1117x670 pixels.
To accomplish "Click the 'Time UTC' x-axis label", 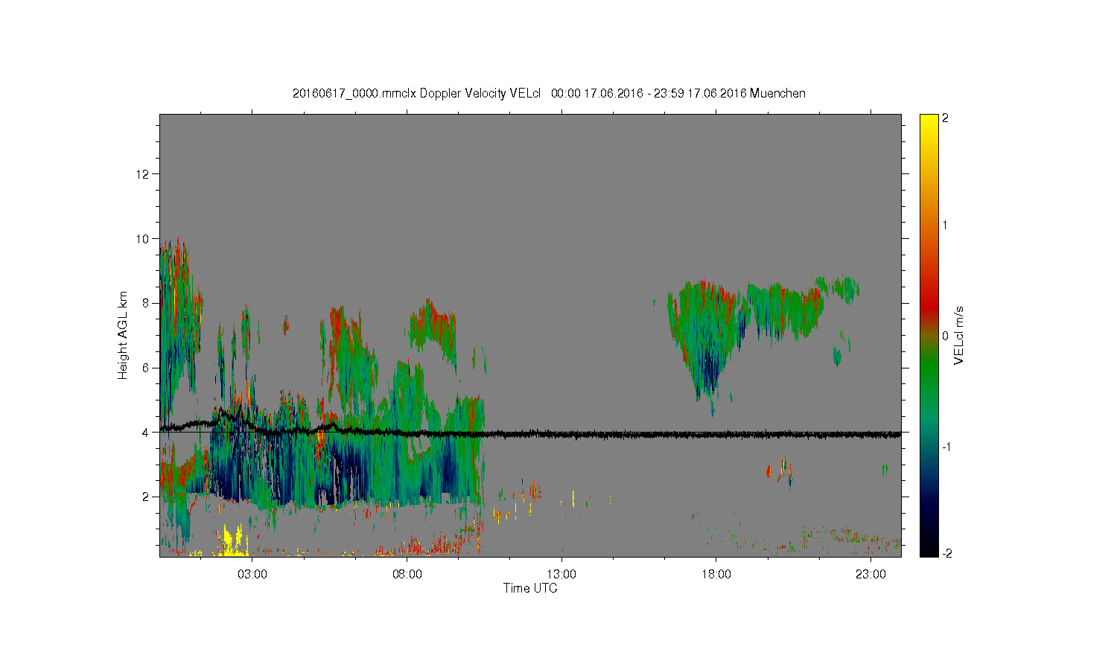I will pos(530,588).
